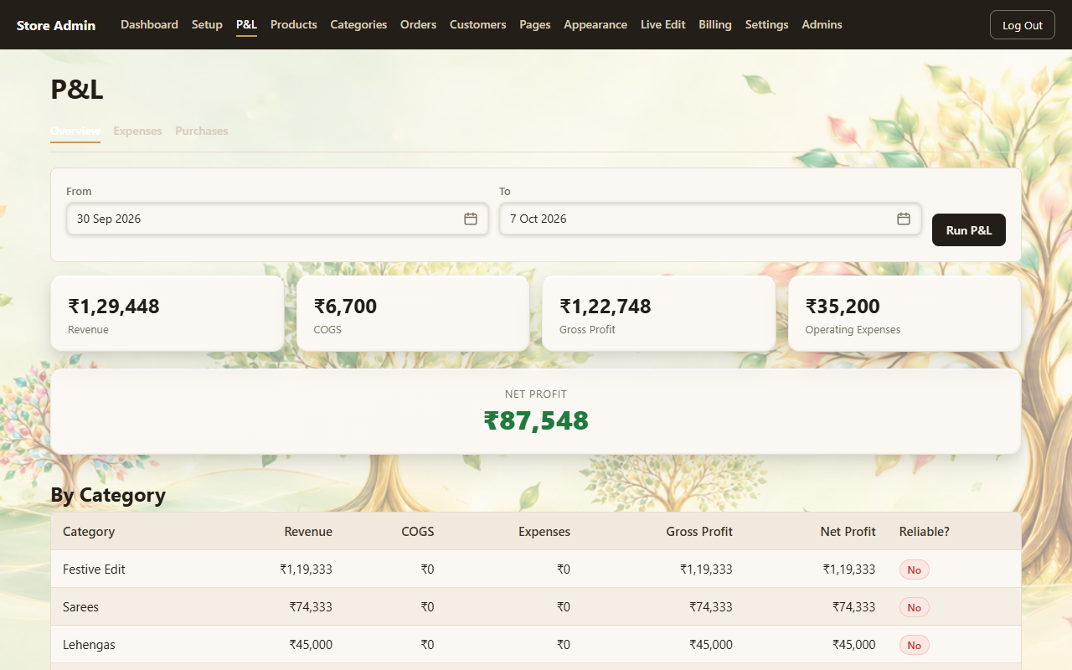The width and height of the screenshot is (1072, 670).
Task: Select the ₹1,22,748 Gross Profit card
Action: 659,314
